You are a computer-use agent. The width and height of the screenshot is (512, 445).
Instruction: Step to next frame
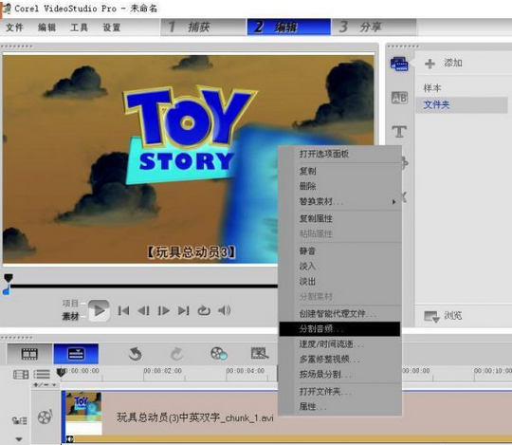click(x=163, y=310)
